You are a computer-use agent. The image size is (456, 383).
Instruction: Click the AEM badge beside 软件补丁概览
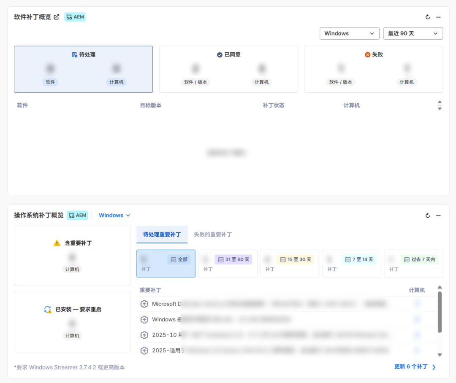coord(75,17)
